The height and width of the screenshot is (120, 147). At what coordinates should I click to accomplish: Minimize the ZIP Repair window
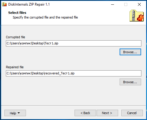(x=113, y=4)
